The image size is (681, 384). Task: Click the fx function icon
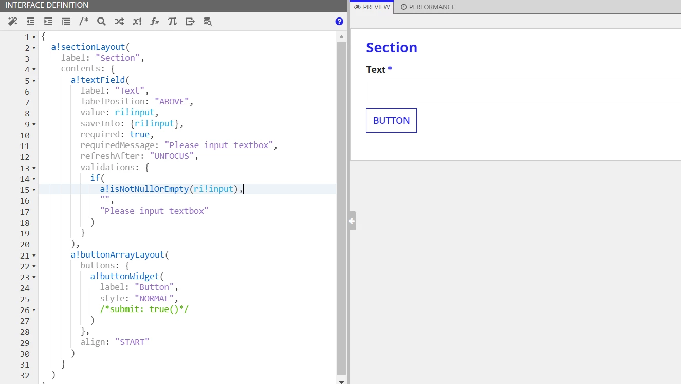point(155,21)
